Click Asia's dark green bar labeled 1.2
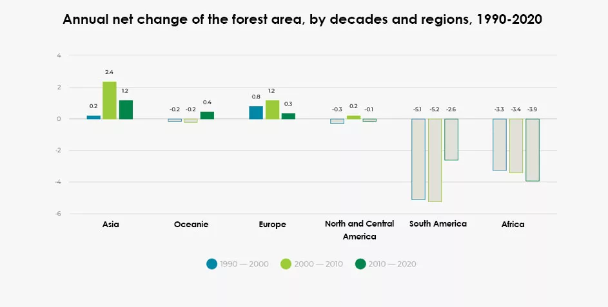Screen dimensions: 608x307 point(126,109)
